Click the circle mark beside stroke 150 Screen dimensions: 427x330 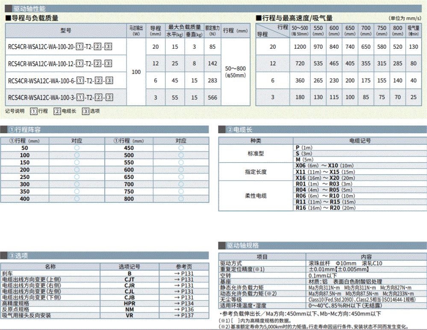77,162
